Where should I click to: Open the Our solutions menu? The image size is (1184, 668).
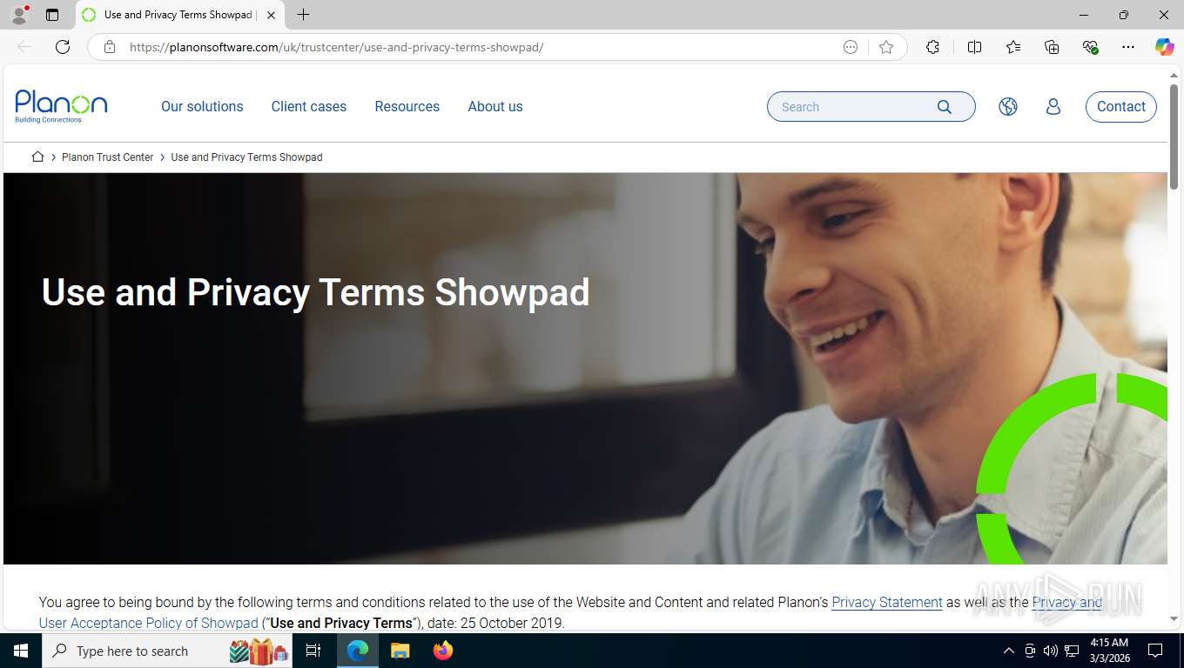tap(202, 106)
